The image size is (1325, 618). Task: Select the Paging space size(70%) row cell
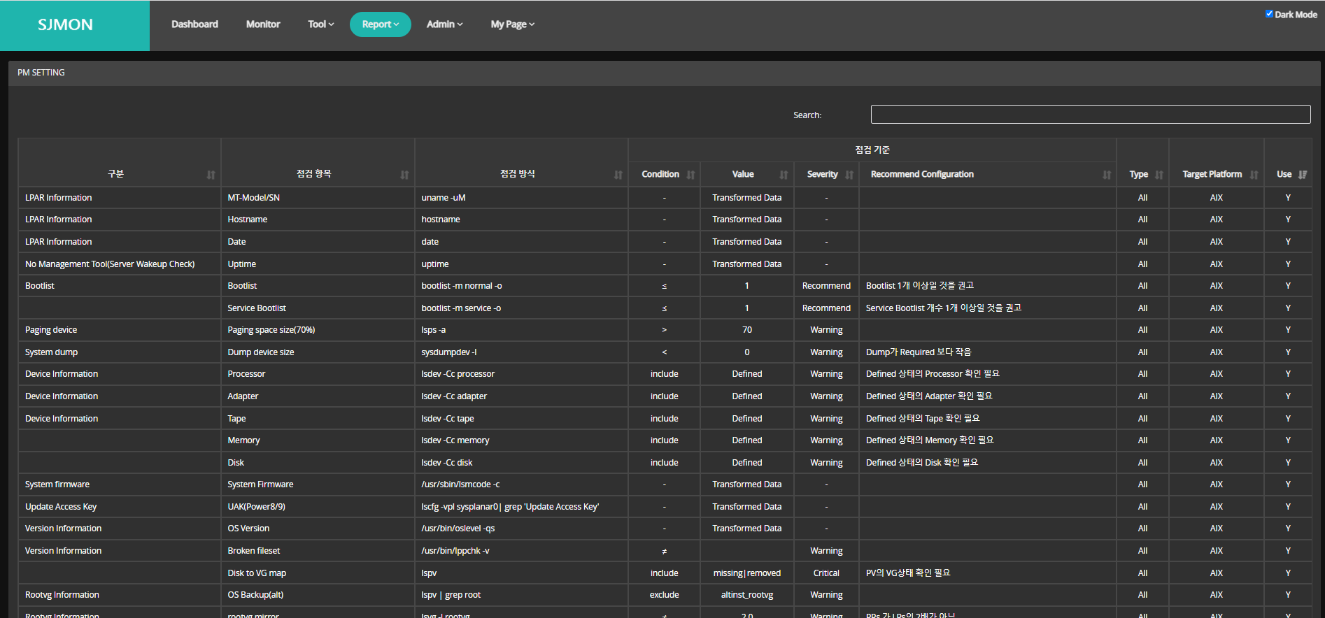pos(271,330)
